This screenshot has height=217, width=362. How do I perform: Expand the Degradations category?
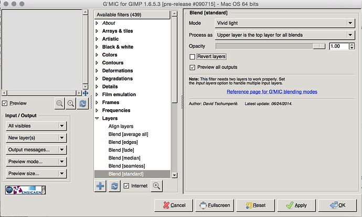click(97, 79)
